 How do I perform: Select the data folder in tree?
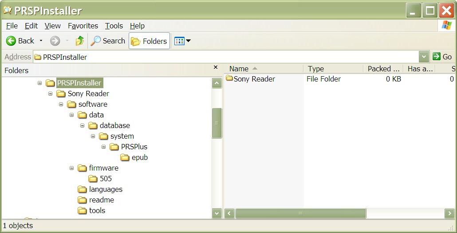[x=96, y=115]
